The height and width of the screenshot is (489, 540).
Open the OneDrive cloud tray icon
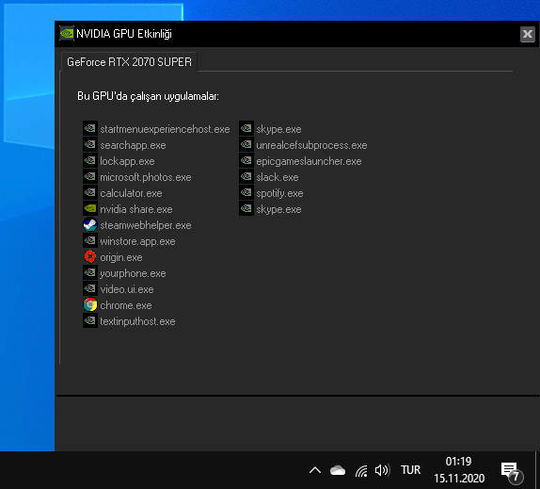(338, 470)
